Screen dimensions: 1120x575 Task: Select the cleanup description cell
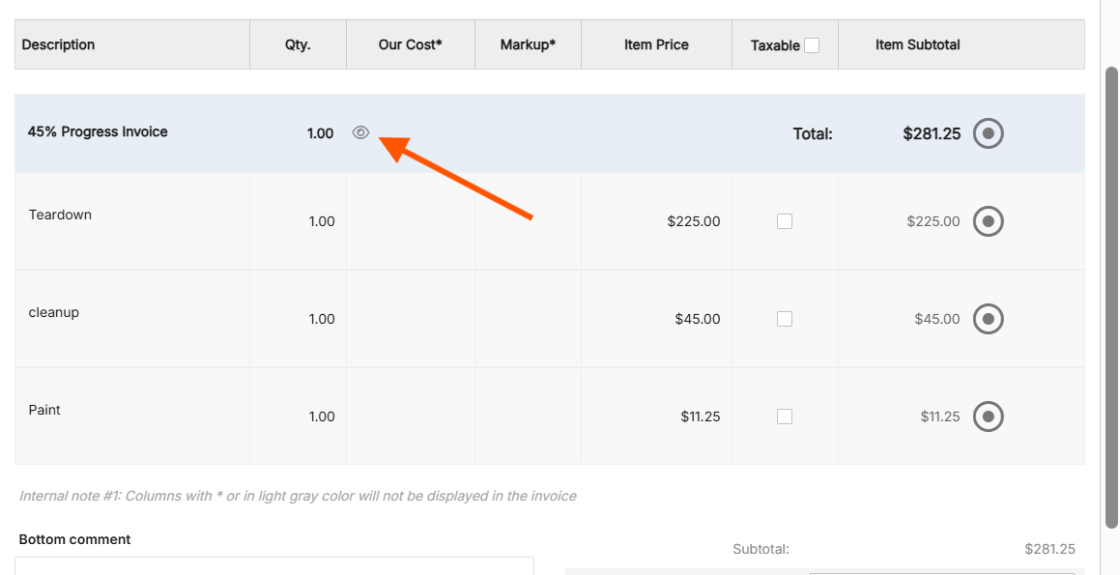point(54,312)
